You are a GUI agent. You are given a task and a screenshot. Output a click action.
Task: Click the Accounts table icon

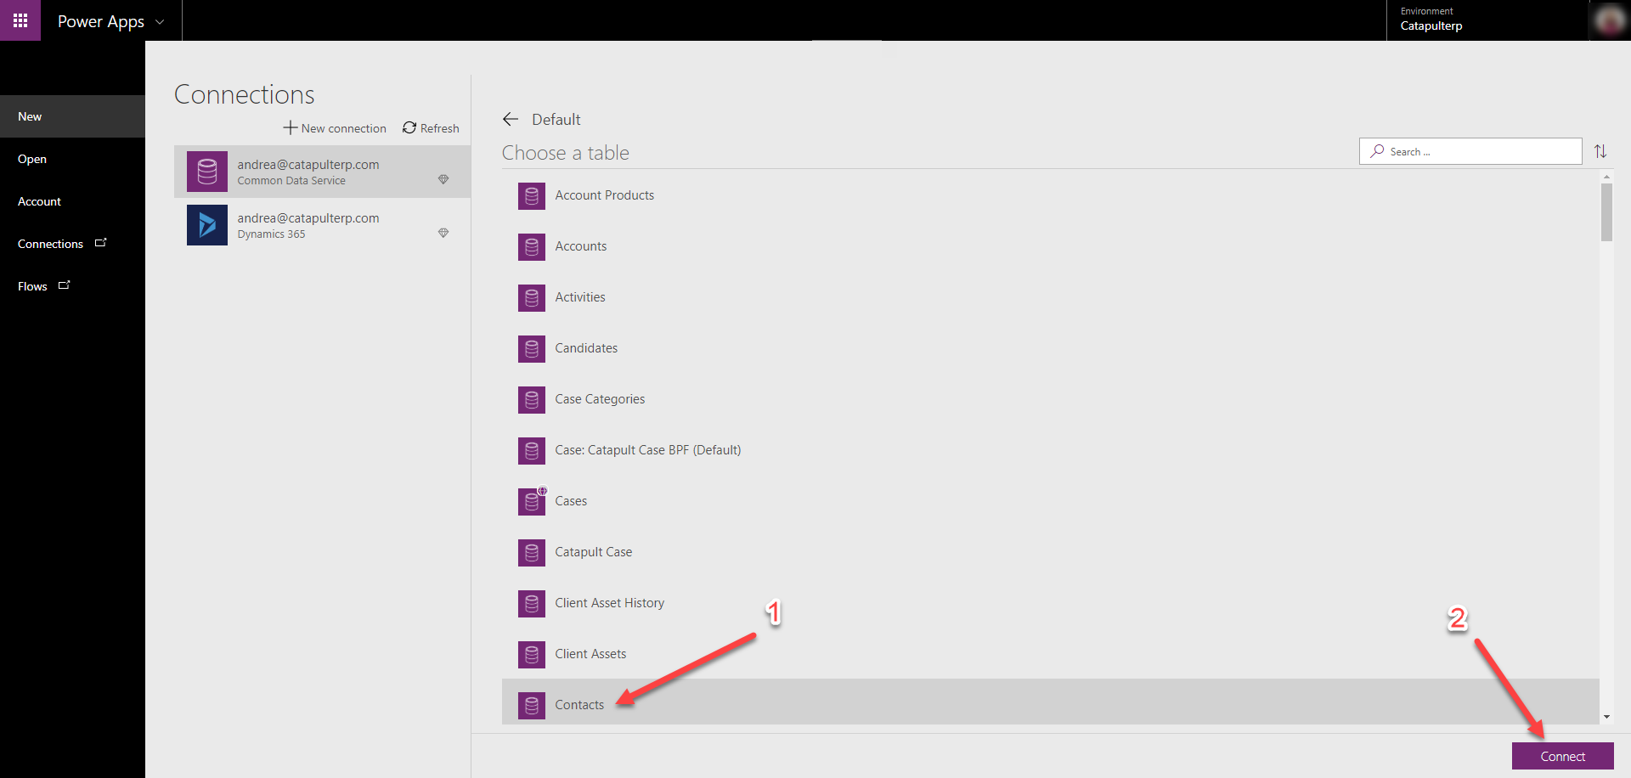coord(532,247)
